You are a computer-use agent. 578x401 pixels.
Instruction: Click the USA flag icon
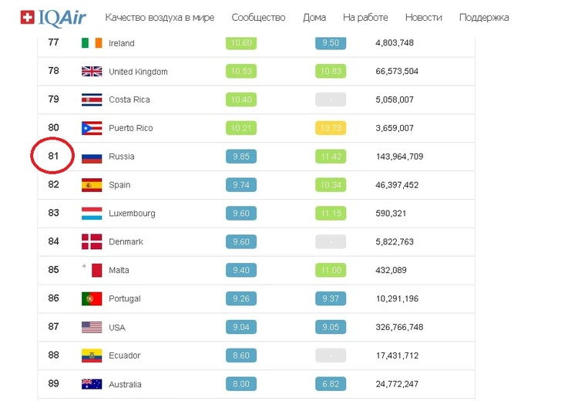coord(92,327)
